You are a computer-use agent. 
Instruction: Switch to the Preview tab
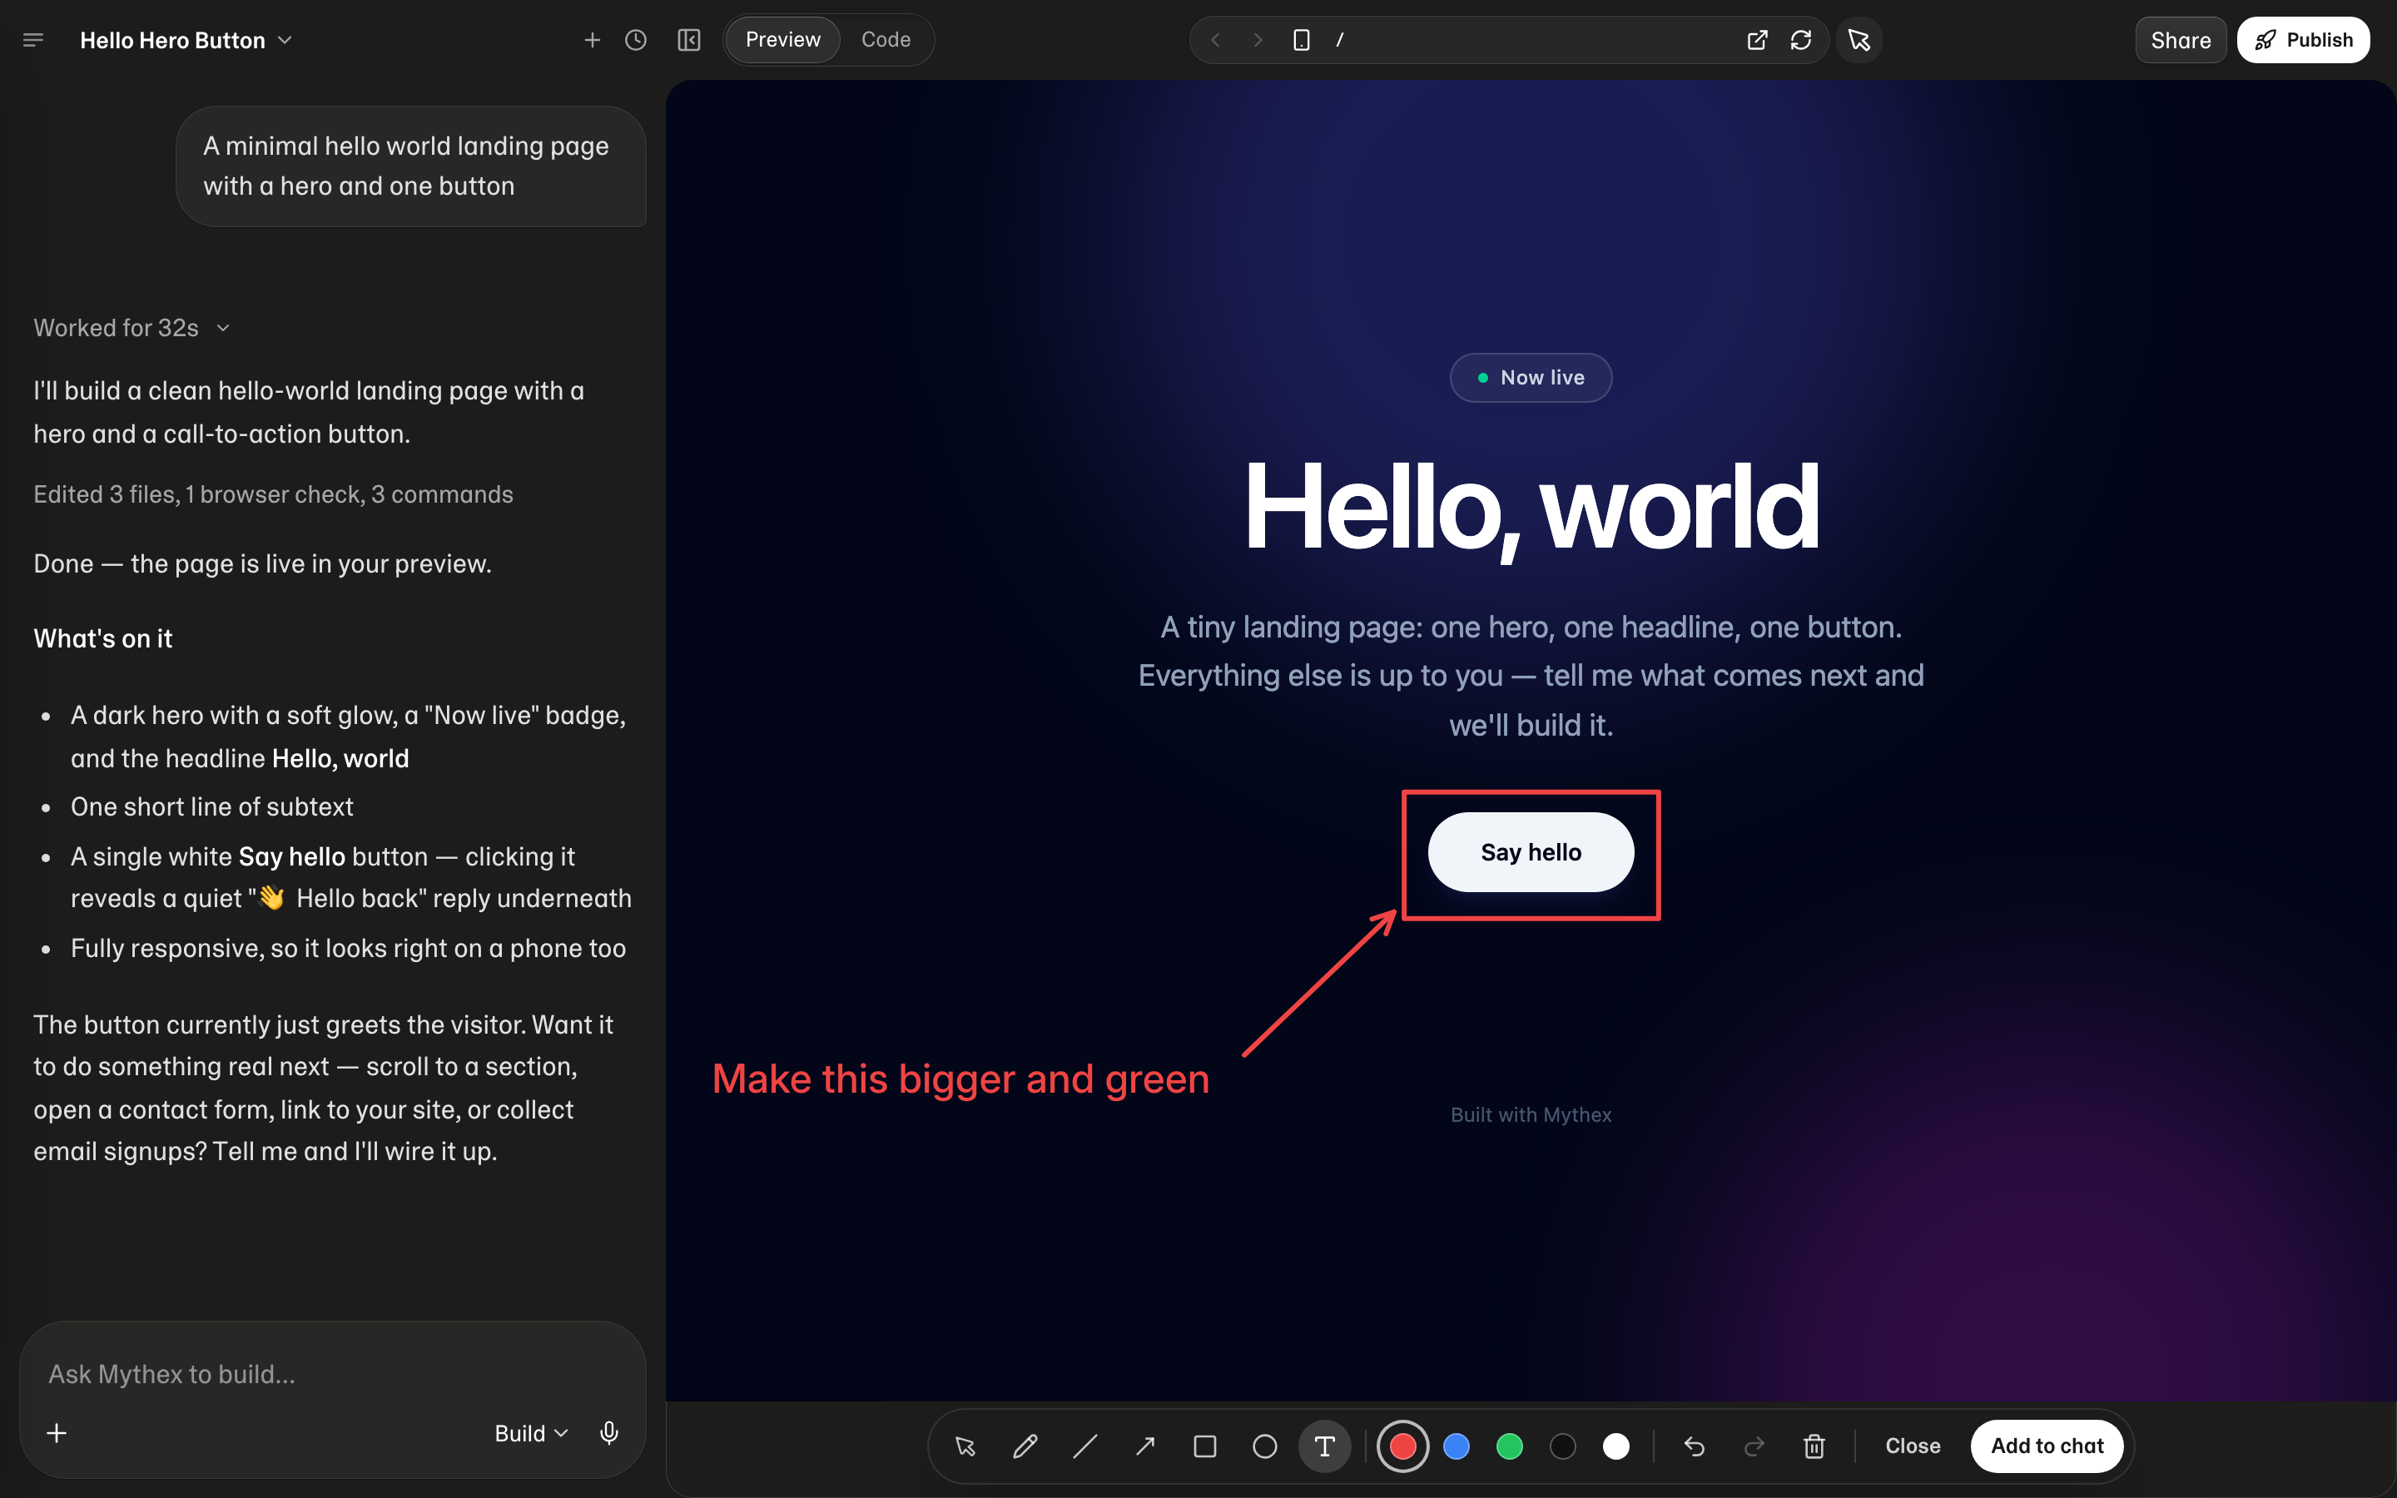(782, 40)
